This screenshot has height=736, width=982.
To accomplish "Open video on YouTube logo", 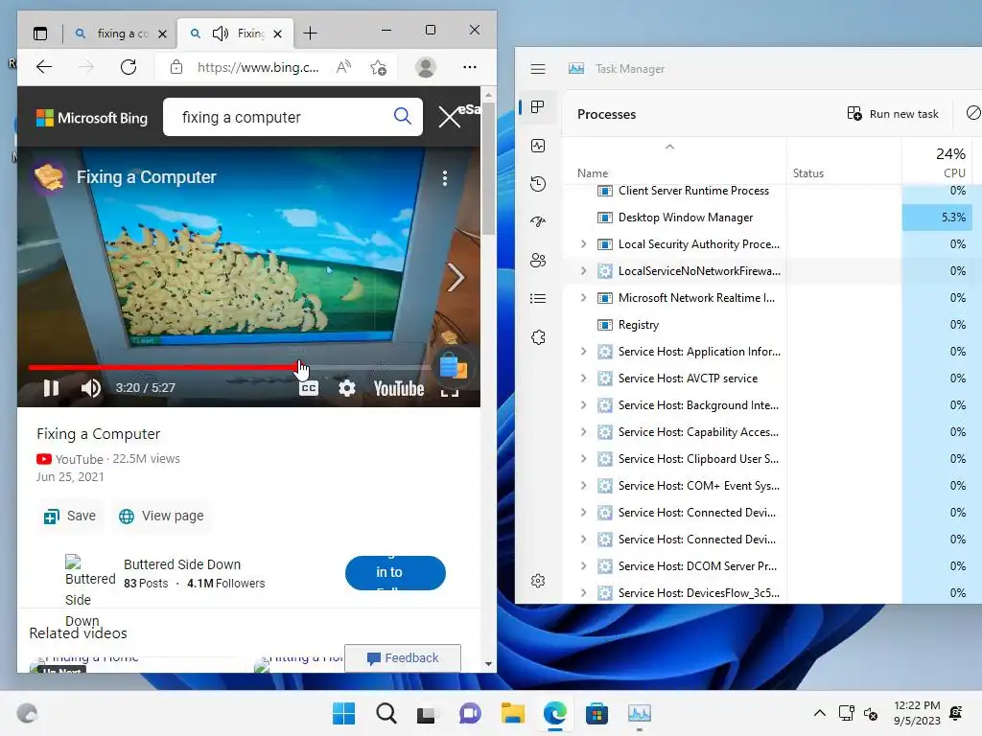I will point(399,389).
